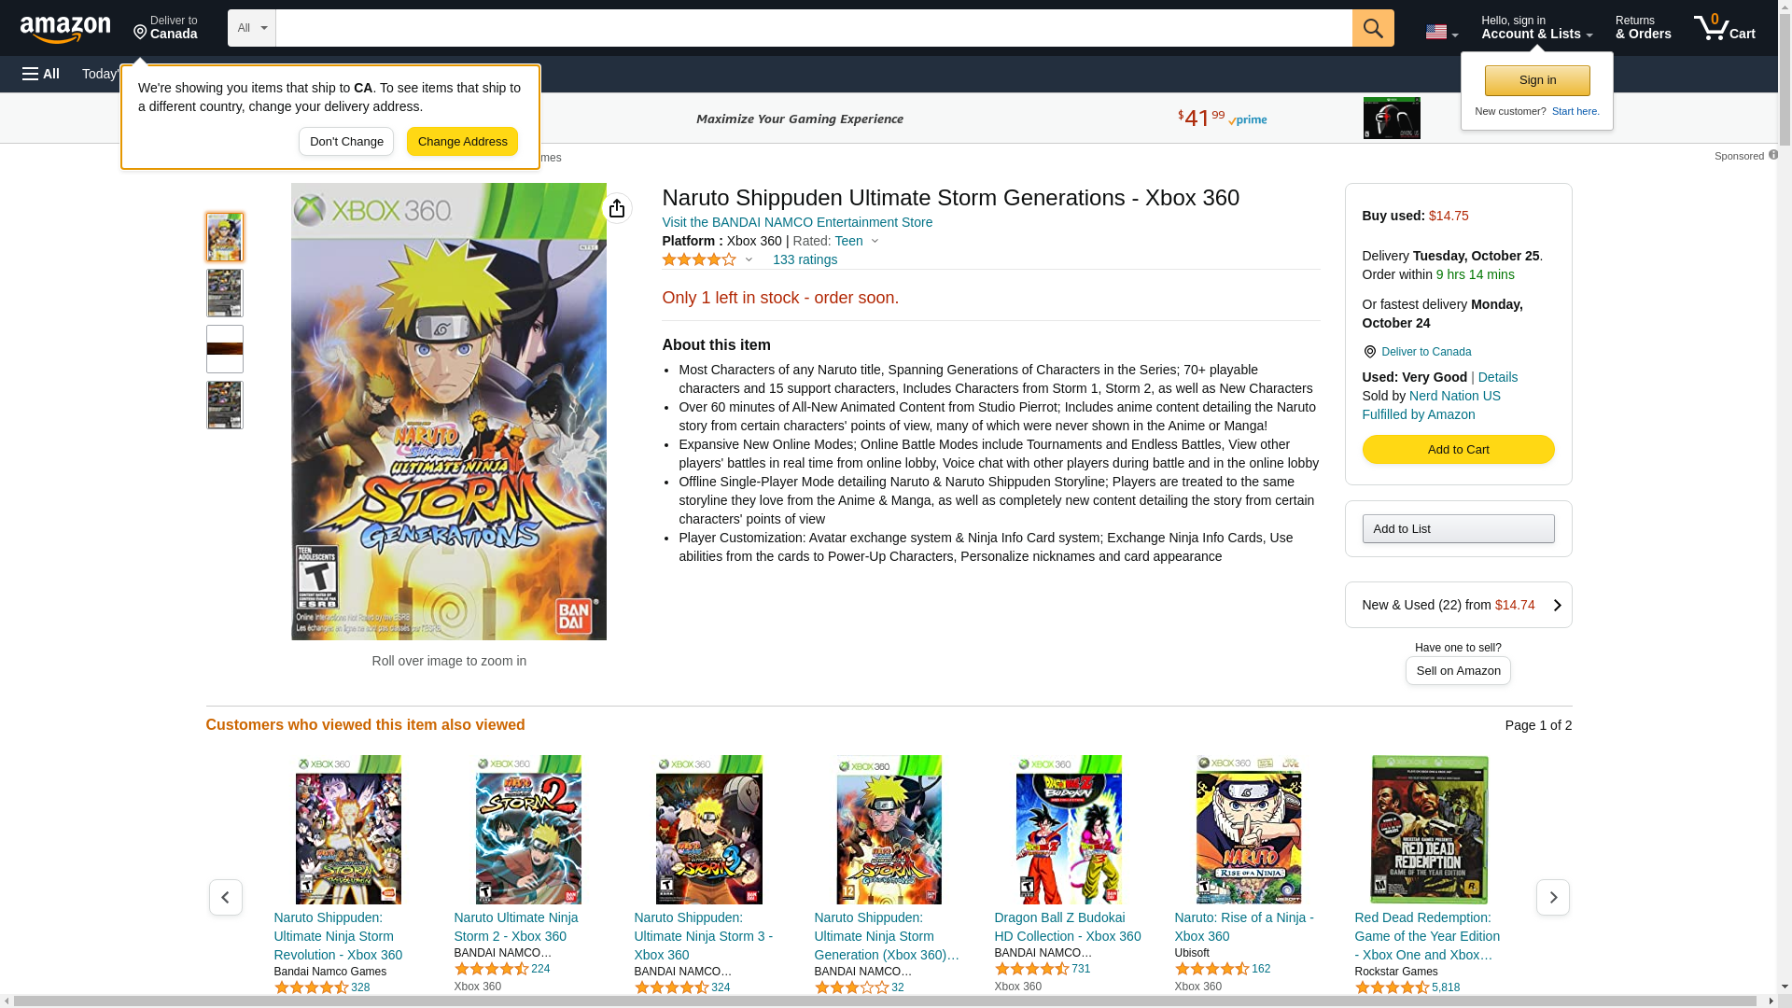Screen dimensions: 1792x1008
Task: Click the Add to Cart button
Action: pos(1457,450)
